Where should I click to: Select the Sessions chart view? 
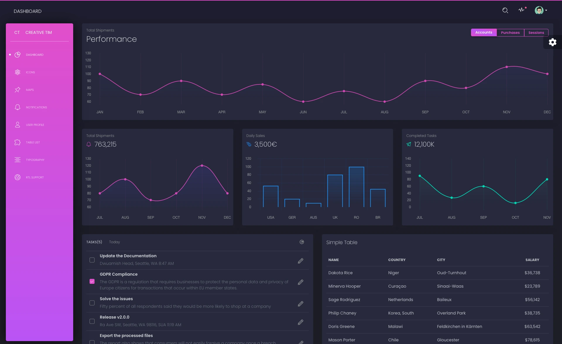point(536,32)
